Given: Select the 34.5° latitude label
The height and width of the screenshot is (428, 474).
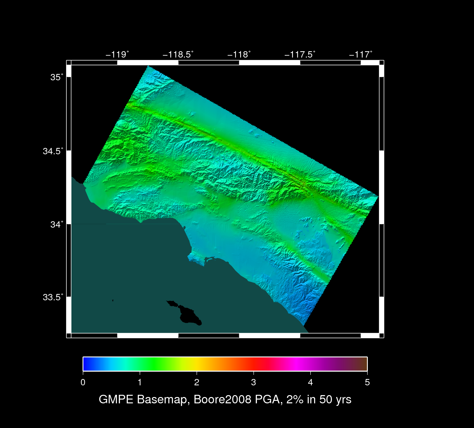Looking at the screenshot, I should (53, 151).
